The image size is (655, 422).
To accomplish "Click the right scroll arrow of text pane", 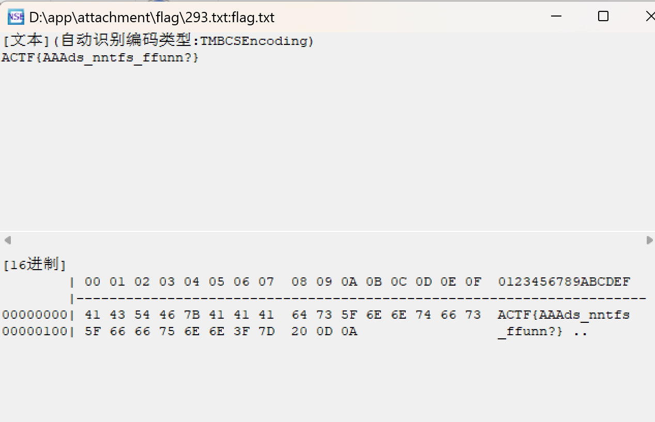I will [649, 240].
